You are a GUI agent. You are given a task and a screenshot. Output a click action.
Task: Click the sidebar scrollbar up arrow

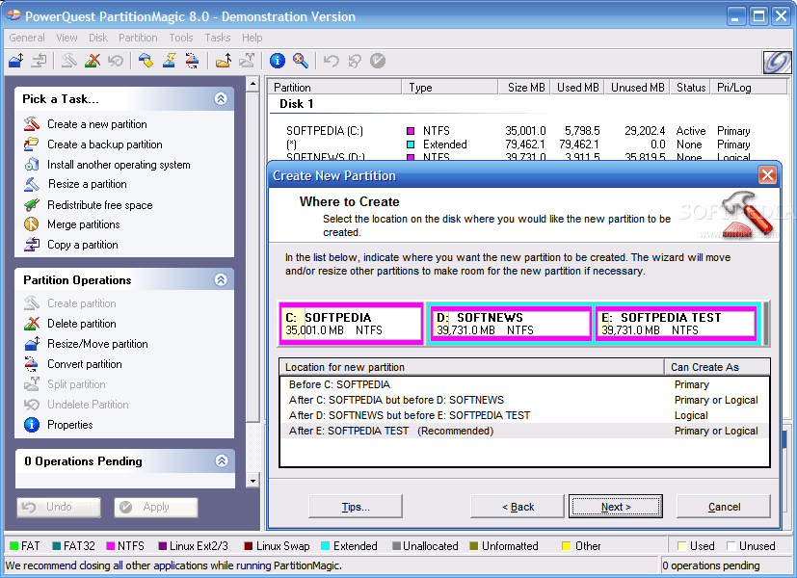[x=252, y=84]
